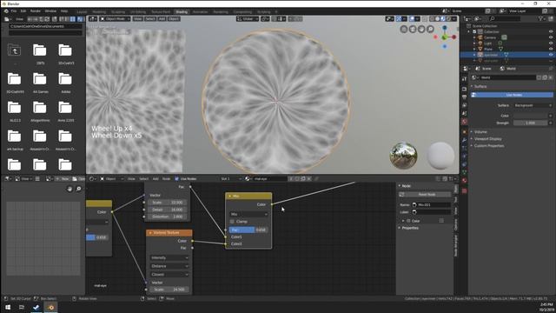The width and height of the screenshot is (556, 313).
Task: Click the Use Nodes button in World
Action: coord(512,95)
